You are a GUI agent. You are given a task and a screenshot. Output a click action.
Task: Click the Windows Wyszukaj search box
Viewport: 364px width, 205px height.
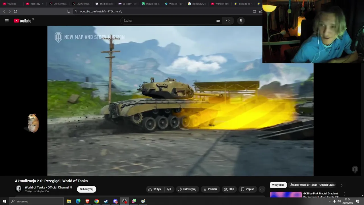tap(36, 201)
